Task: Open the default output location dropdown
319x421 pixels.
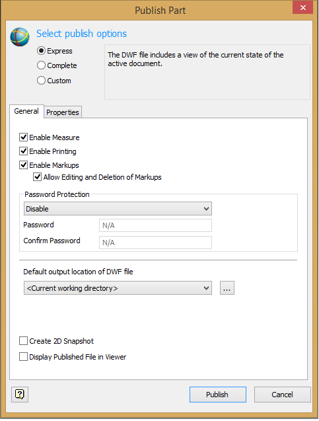Action: [x=118, y=288]
